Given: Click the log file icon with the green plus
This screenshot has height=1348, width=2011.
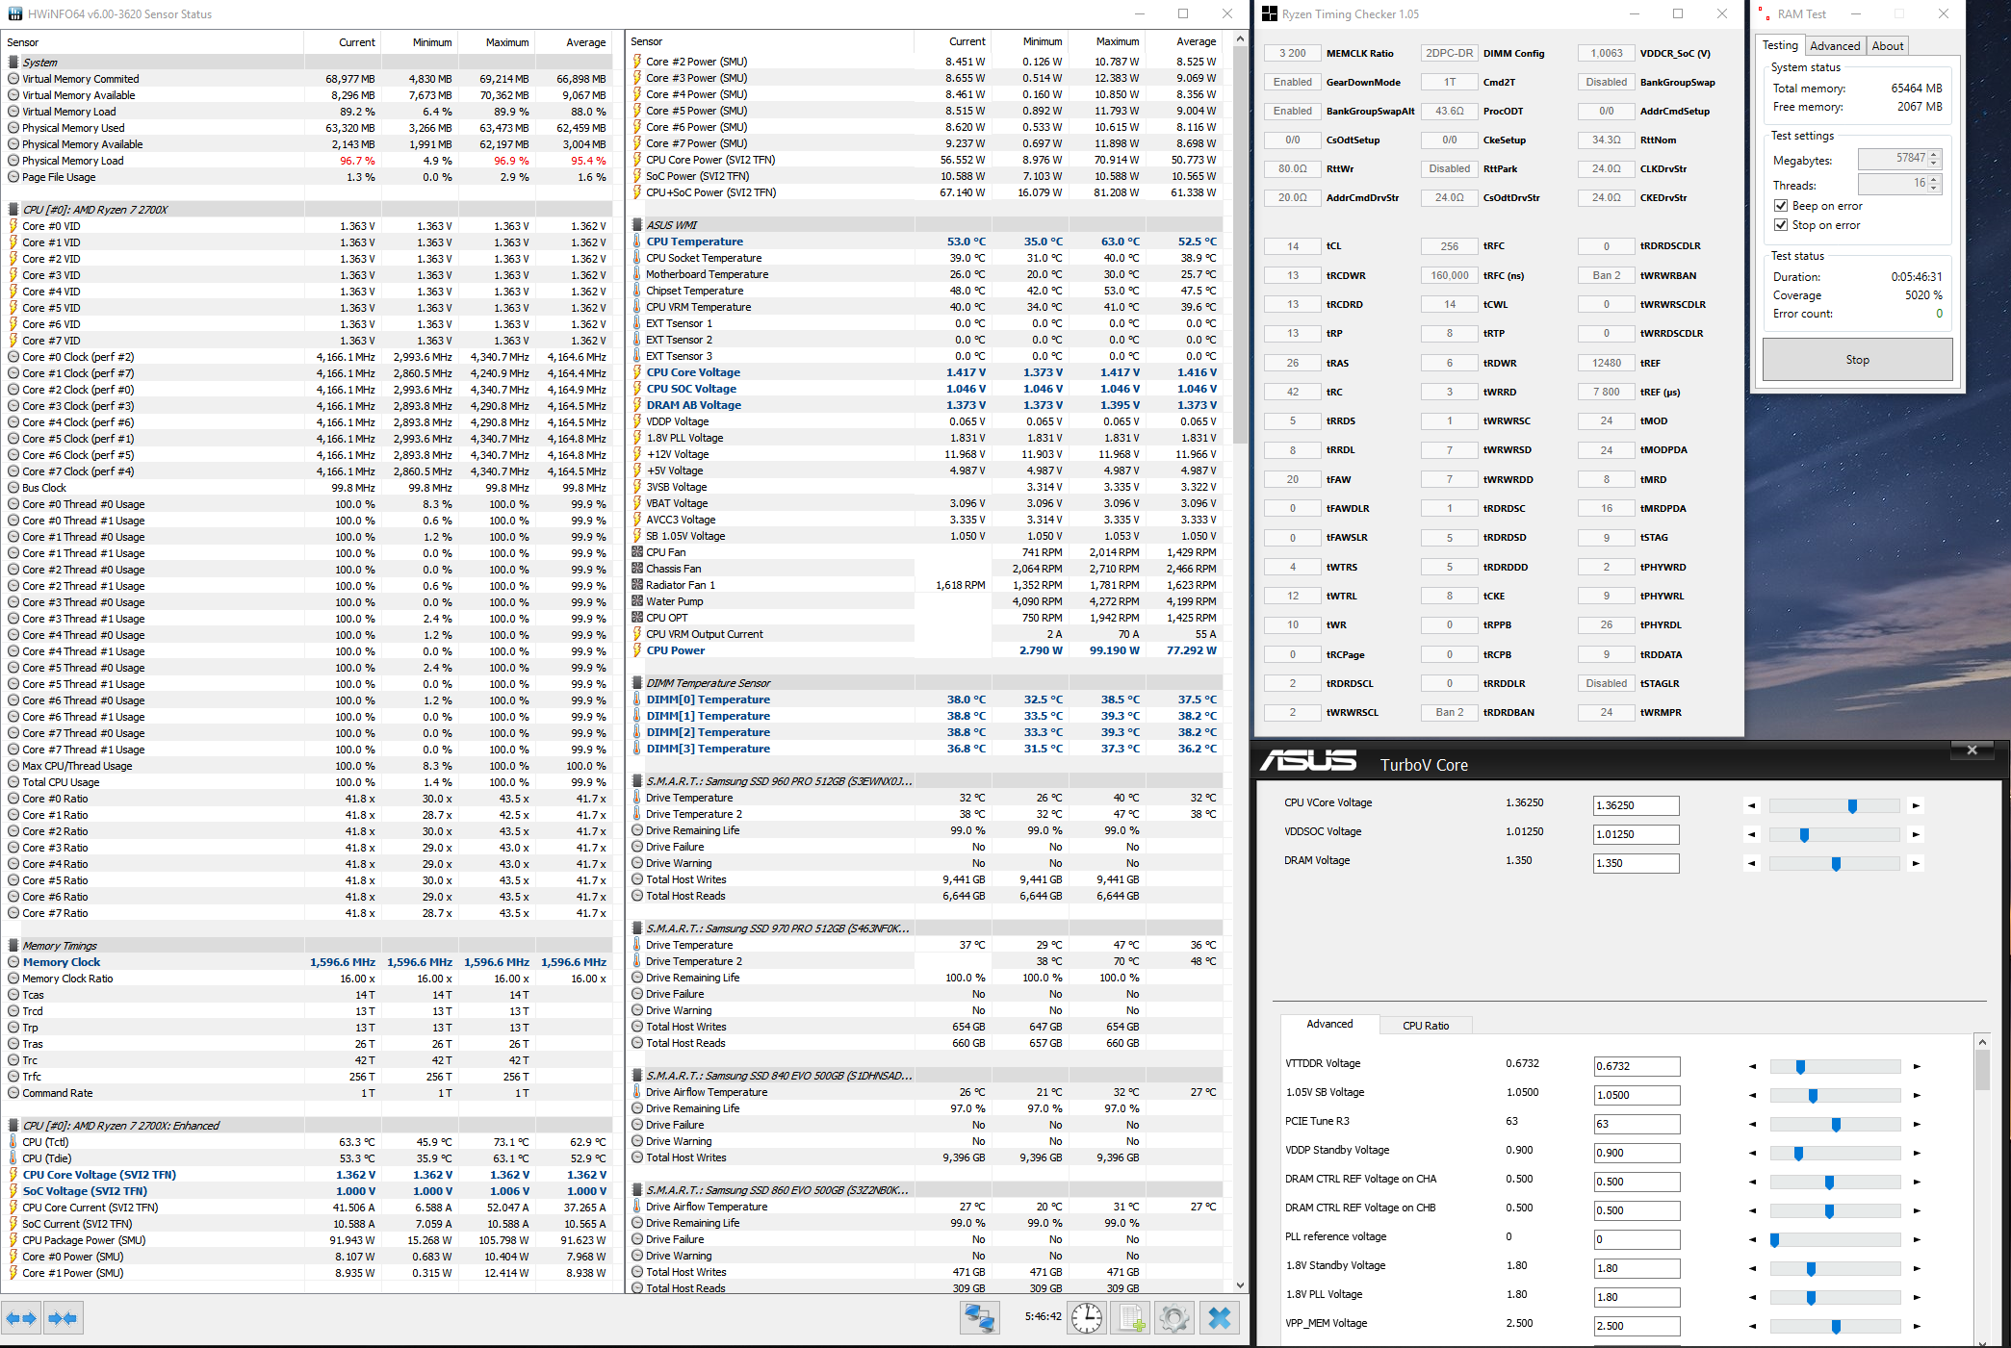Looking at the screenshot, I should tap(1131, 1317).
